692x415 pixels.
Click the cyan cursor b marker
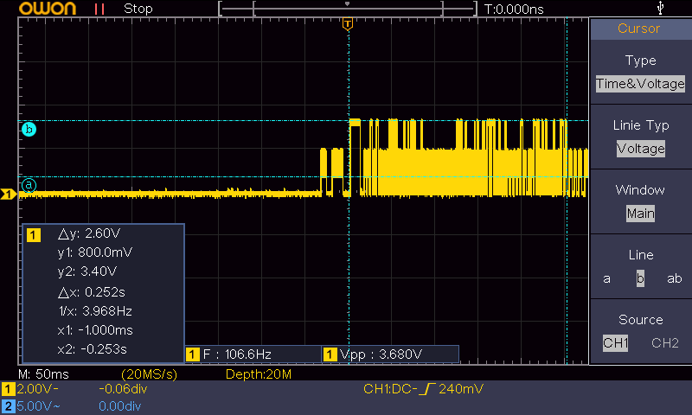[x=29, y=129]
